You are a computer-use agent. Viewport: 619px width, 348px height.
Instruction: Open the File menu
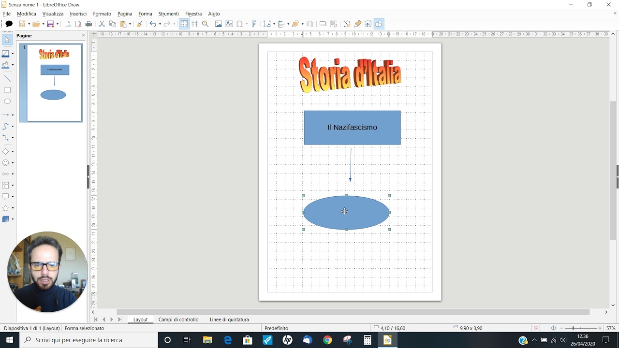[7, 14]
